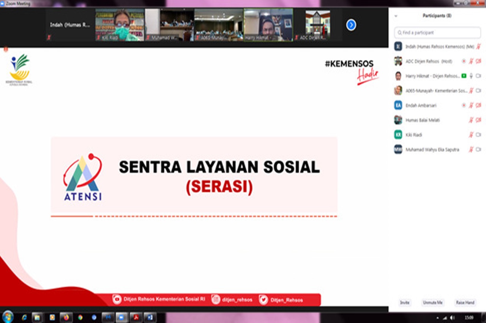Click camera icon for A065-Munayah

478,91
